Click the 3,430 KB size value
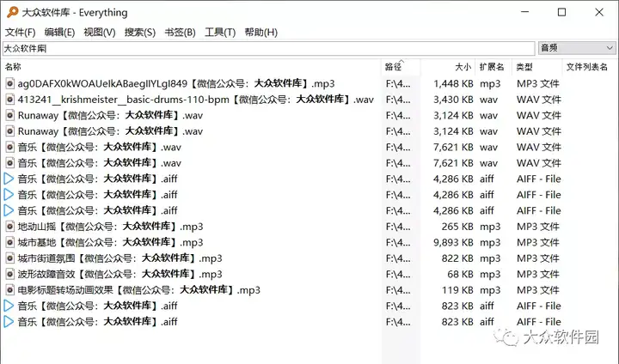The image size is (619, 364). (453, 100)
